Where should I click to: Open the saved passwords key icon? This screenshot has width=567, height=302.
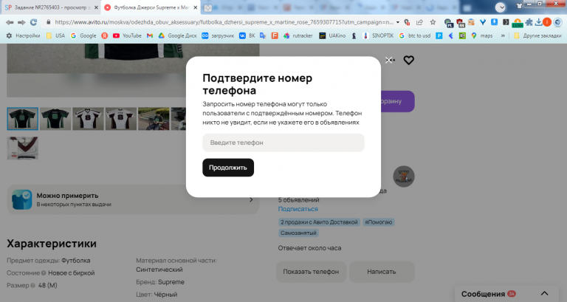point(408,22)
